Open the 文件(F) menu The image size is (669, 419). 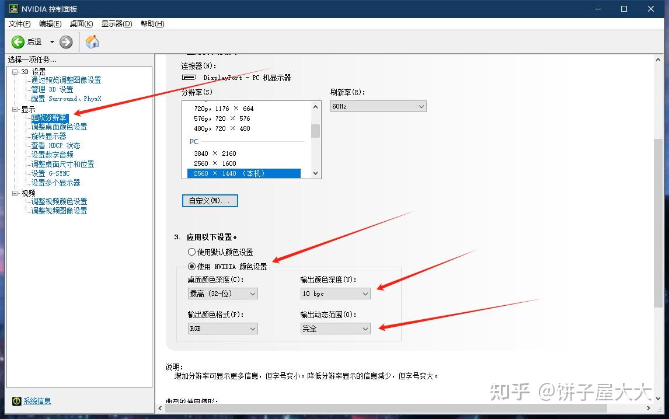pyautogui.click(x=20, y=24)
